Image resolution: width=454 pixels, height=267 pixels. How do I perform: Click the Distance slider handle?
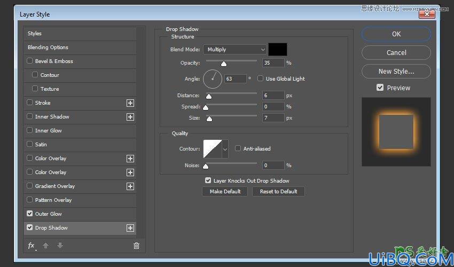pos(208,97)
